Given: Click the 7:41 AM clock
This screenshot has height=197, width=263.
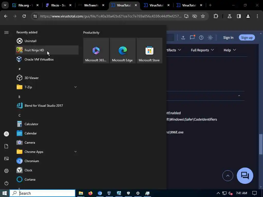Looking at the screenshot, I should 241,193.
